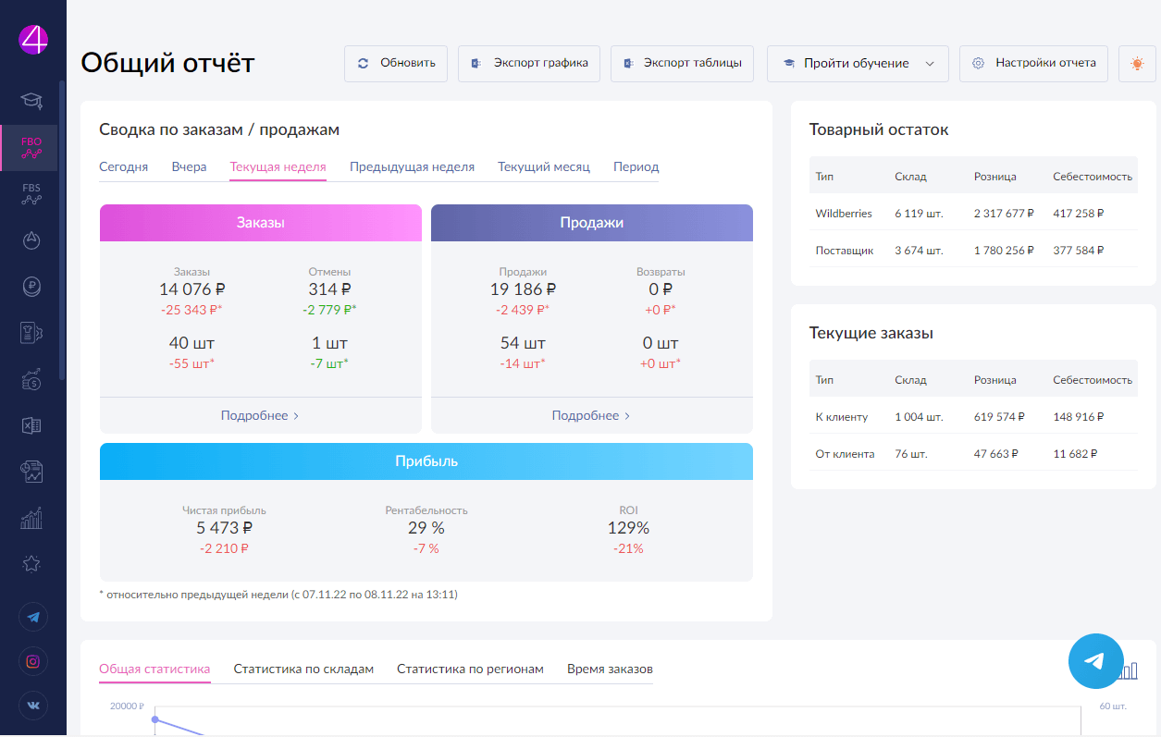
Task: Switch to the Сегодня tab
Action: (x=123, y=167)
